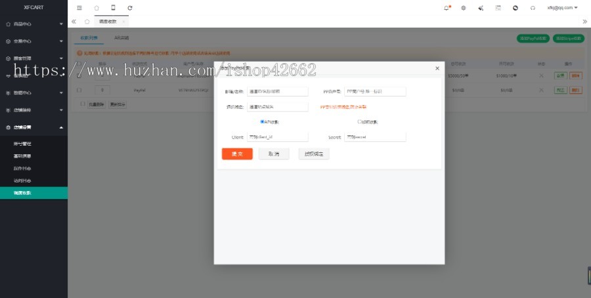The width and height of the screenshot is (591, 298).
Task: Click the 数据中心 sidebar icon
Action: coord(8,93)
